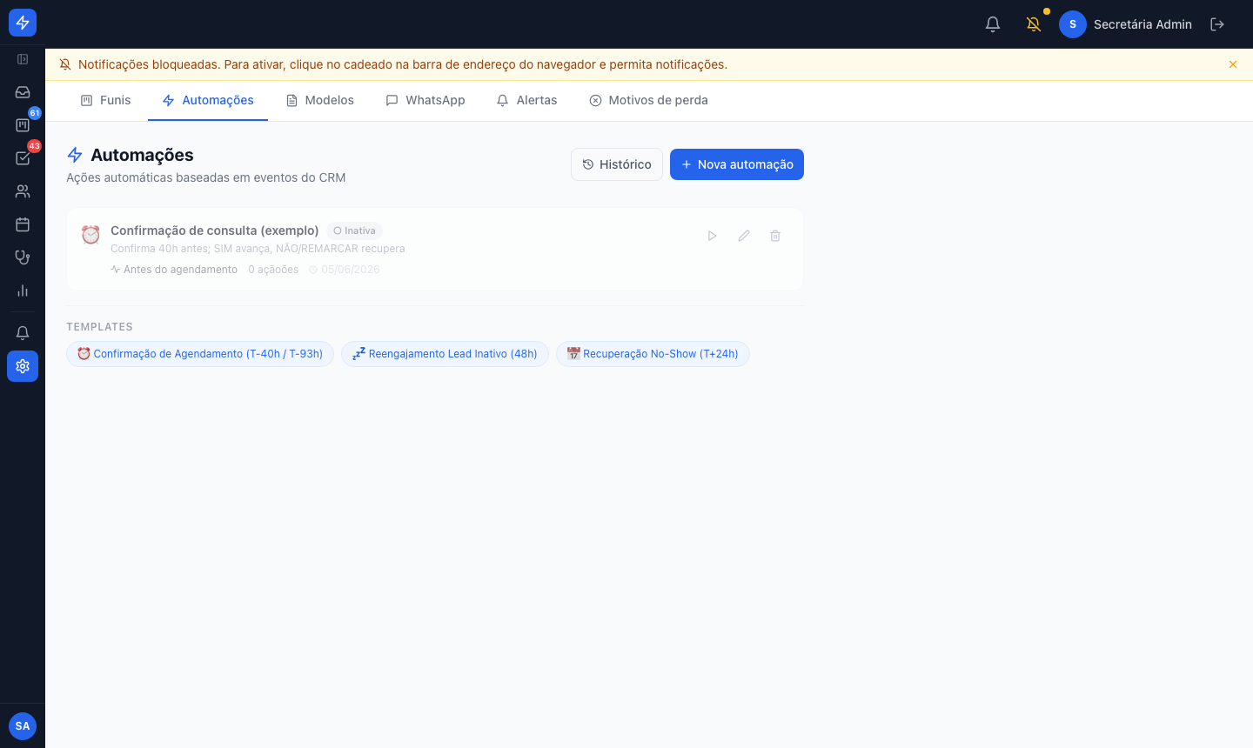Open the Histórico button
The image size is (1253, 748).
click(x=617, y=164)
